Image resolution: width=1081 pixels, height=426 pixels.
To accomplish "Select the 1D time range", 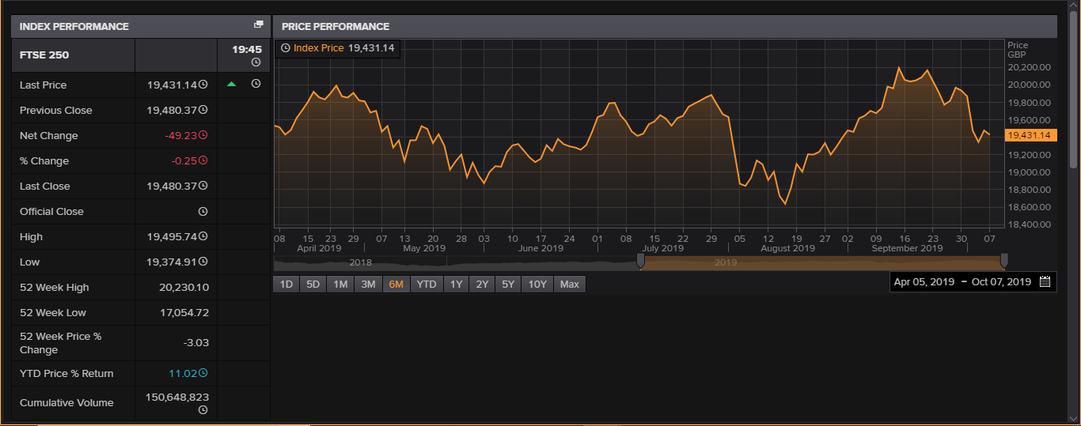I will (286, 284).
